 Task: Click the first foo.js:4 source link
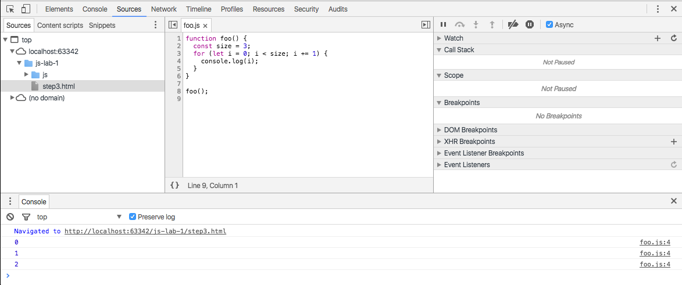(655, 242)
